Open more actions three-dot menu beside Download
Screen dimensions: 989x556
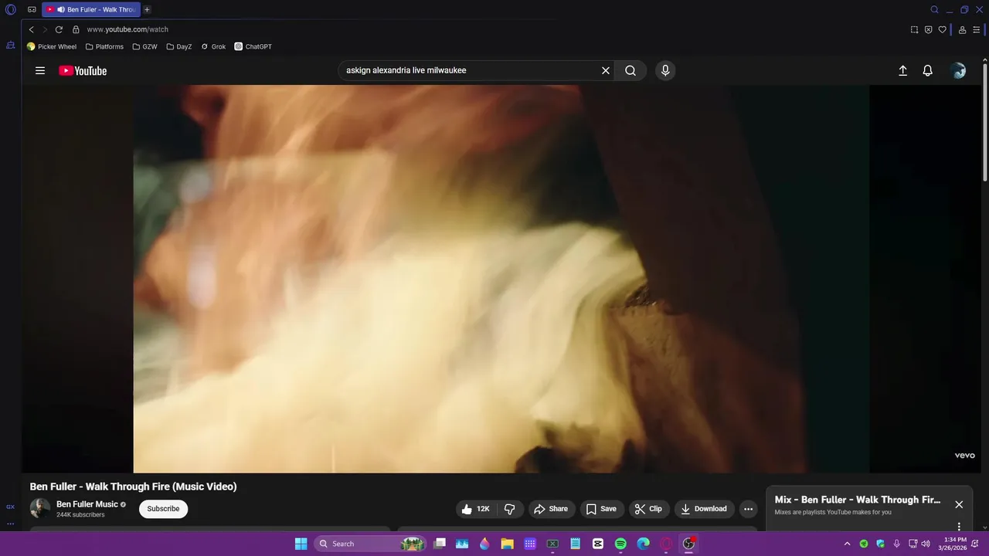click(x=748, y=509)
